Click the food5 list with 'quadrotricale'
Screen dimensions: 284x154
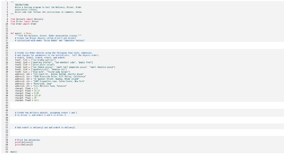41,70
